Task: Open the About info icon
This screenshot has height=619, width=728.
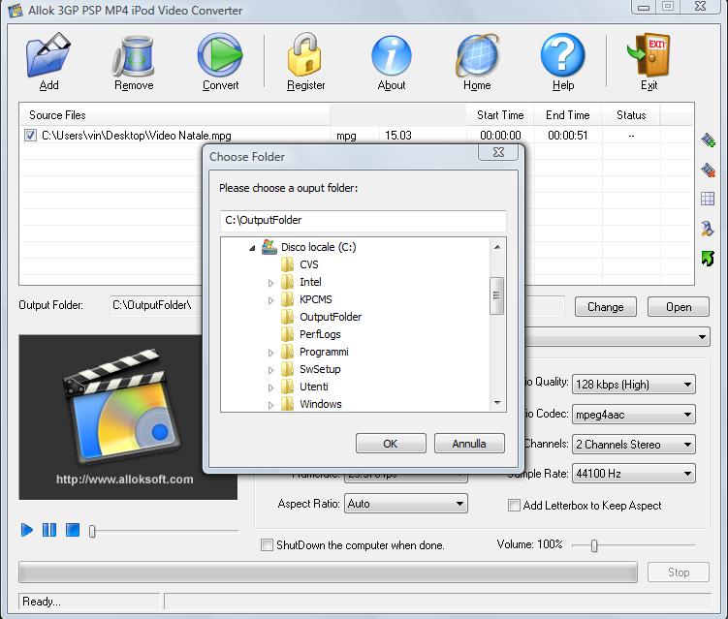Action: click(392, 55)
